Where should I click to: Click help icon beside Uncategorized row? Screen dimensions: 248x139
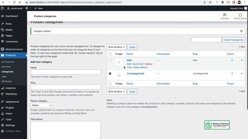coord(110,74)
